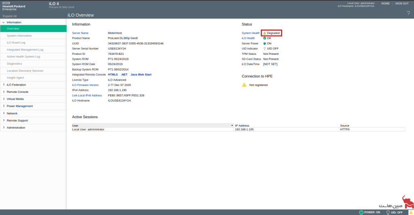Click the 2.77 Dec 07 2020 firmware value
Image resolution: width=414 pixels, height=215 pixels.
(119, 85)
